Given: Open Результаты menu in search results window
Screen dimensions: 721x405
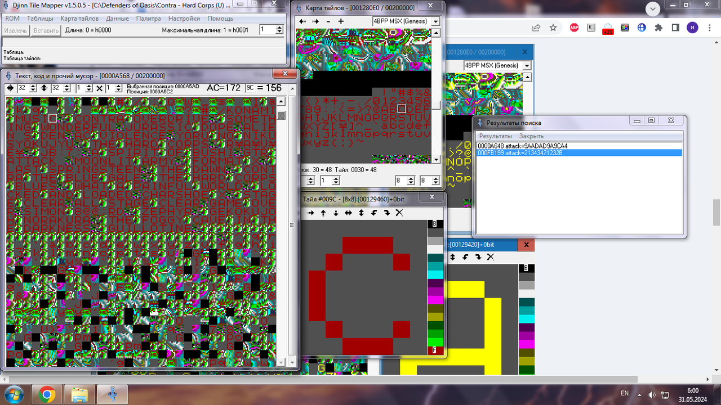Looking at the screenshot, I should 496,136.
